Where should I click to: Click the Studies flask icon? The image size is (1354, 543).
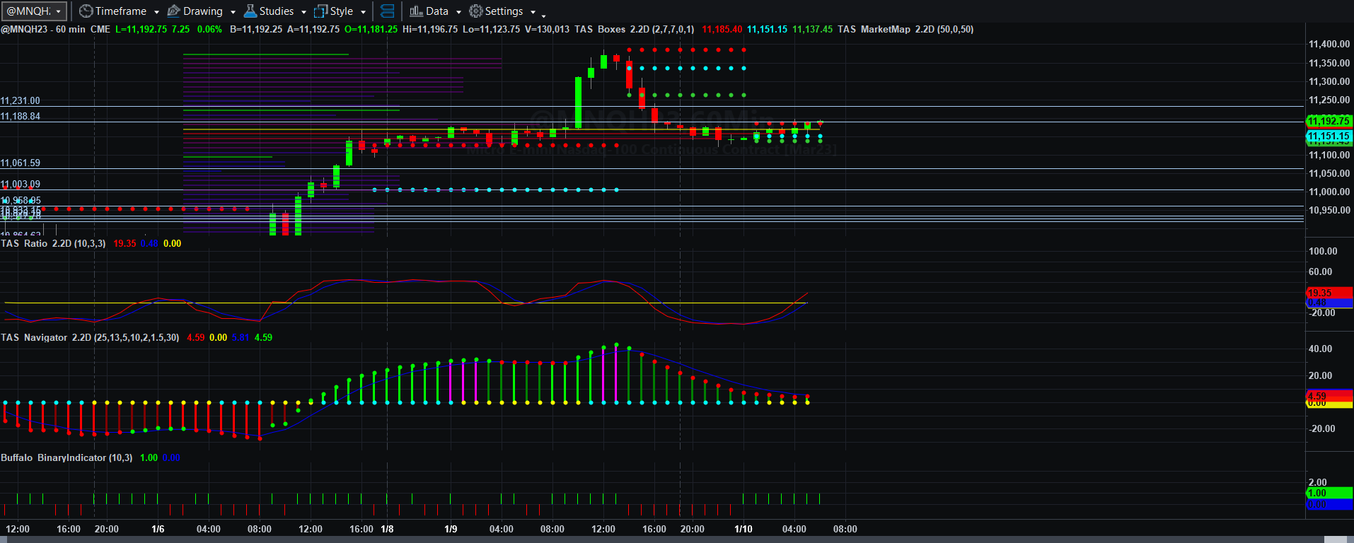tap(250, 11)
